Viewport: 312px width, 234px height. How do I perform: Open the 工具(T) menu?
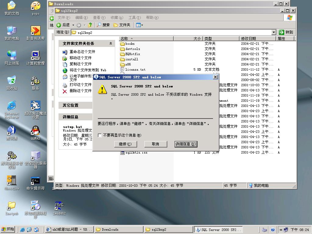click(x=135, y=17)
